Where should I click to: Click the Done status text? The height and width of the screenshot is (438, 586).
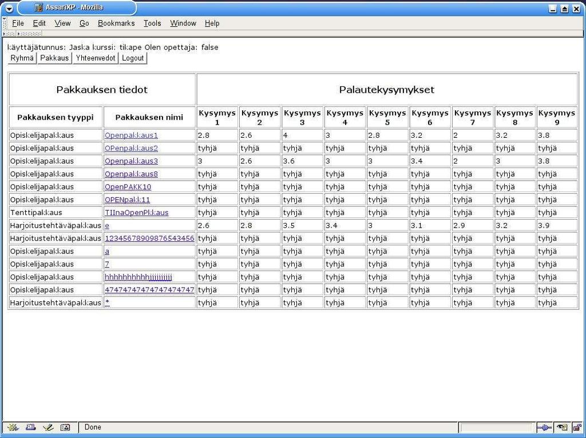point(93,427)
